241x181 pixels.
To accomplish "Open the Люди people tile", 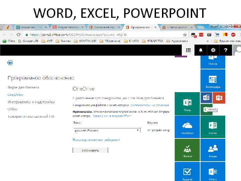I will click(213, 150).
